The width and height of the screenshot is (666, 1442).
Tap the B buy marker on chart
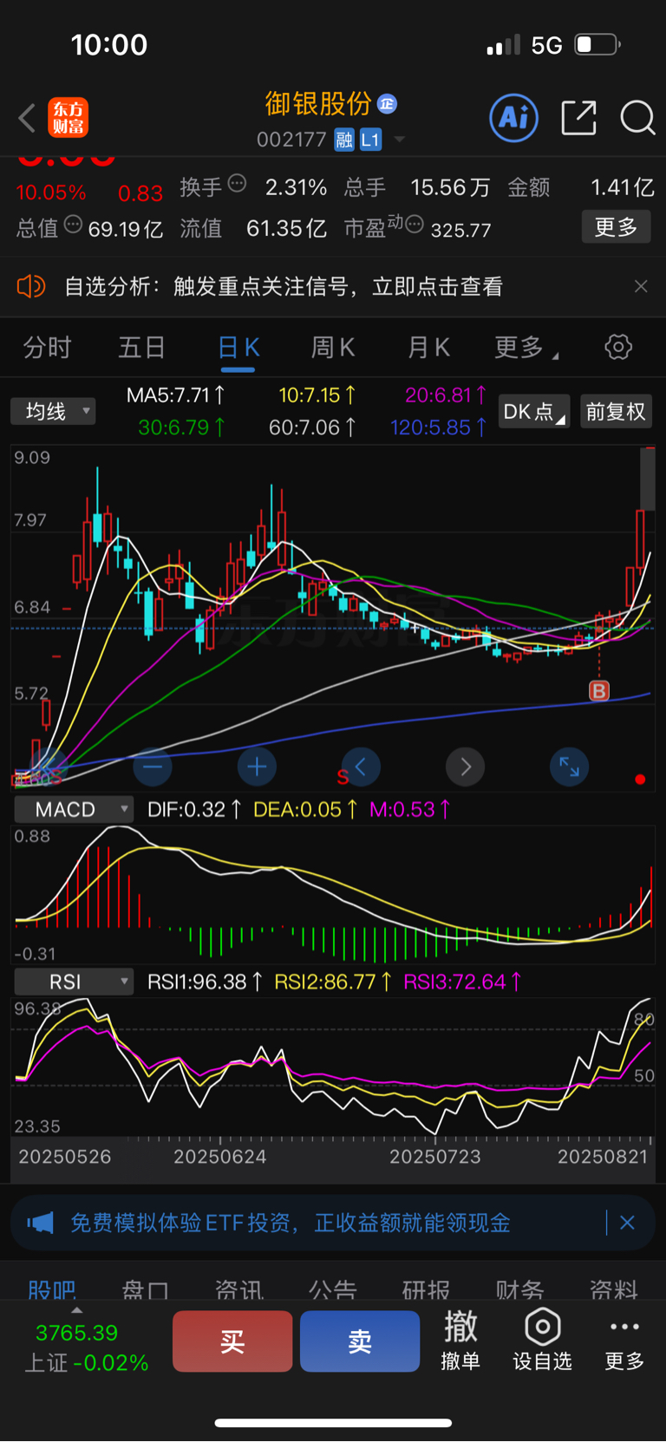[598, 690]
